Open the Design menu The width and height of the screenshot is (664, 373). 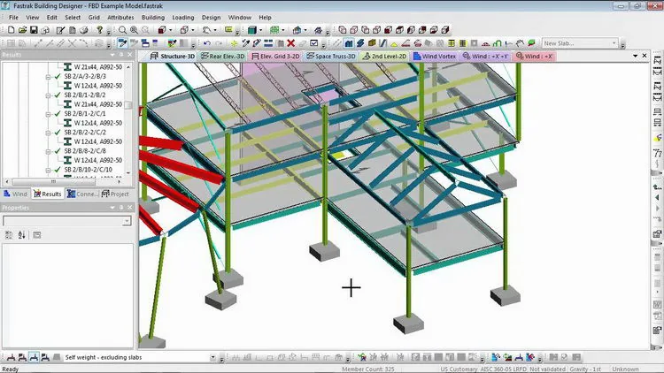coord(211,18)
